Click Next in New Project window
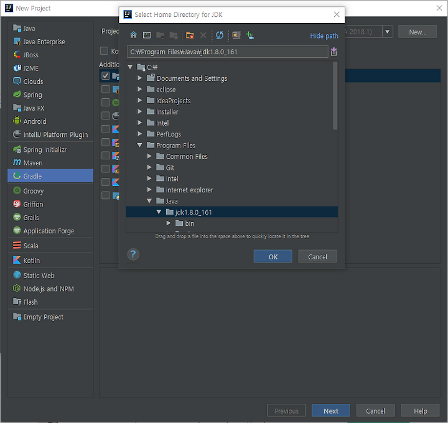Image resolution: width=448 pixels, height=423 pixels. pos(331,411)
